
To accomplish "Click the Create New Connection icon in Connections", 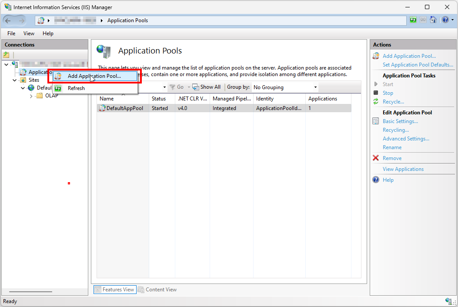I will 6,55.
